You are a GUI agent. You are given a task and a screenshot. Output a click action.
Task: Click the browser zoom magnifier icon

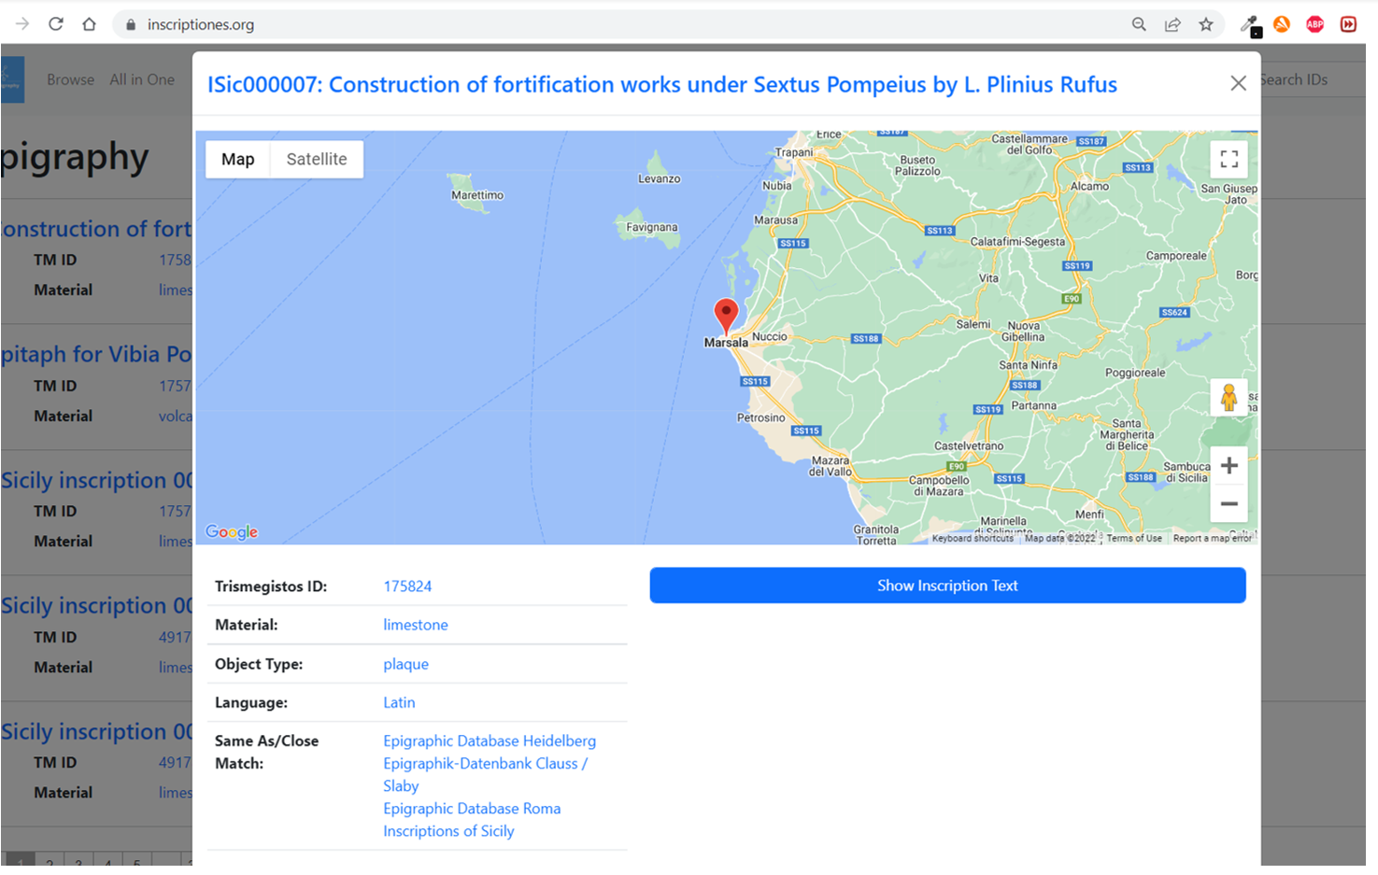pos(1139,24)
